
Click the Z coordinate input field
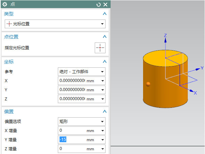point(72,99)
